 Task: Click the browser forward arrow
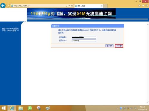pyautogui.click(x=8, y=6)
